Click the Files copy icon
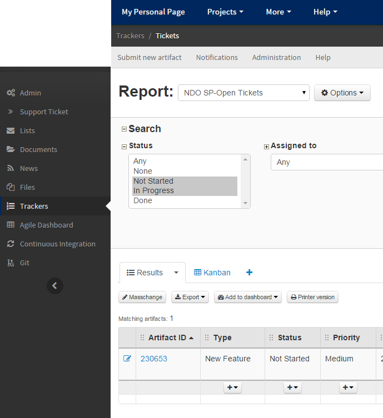Screen dimensions: 383x418 click(x=11, y=187)
